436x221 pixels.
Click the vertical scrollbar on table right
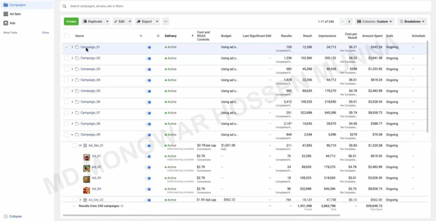coord(427,86)
